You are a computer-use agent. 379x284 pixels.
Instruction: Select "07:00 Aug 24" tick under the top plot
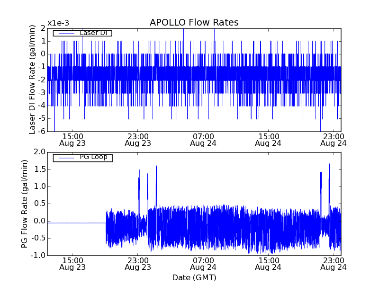tap(203, 139)
